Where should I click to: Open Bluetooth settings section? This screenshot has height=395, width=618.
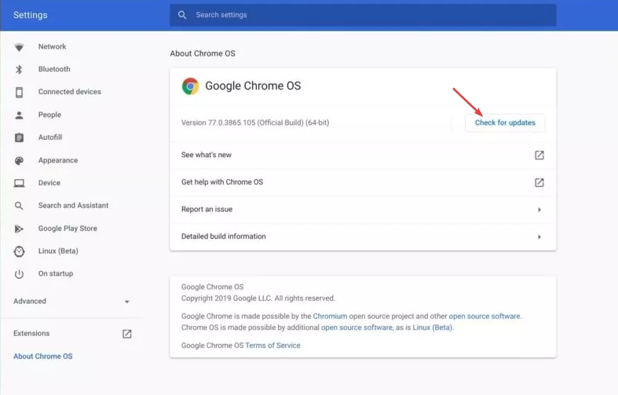pos(54,69)
